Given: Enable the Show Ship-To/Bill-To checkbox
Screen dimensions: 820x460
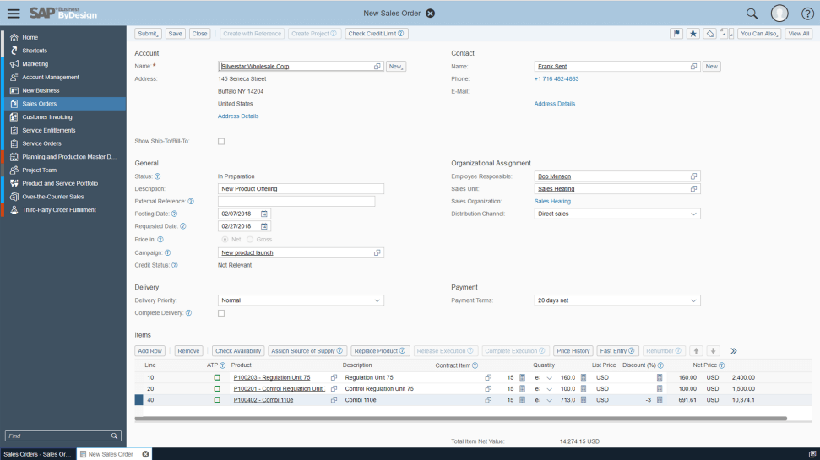Looking at the screenshot, I should tap(221, 141).
